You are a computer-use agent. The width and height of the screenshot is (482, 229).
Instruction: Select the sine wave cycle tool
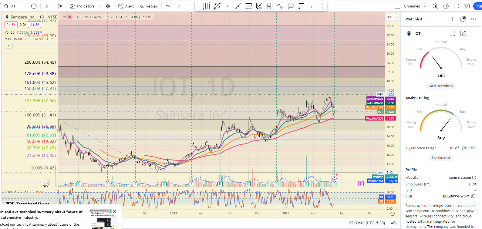280,6
